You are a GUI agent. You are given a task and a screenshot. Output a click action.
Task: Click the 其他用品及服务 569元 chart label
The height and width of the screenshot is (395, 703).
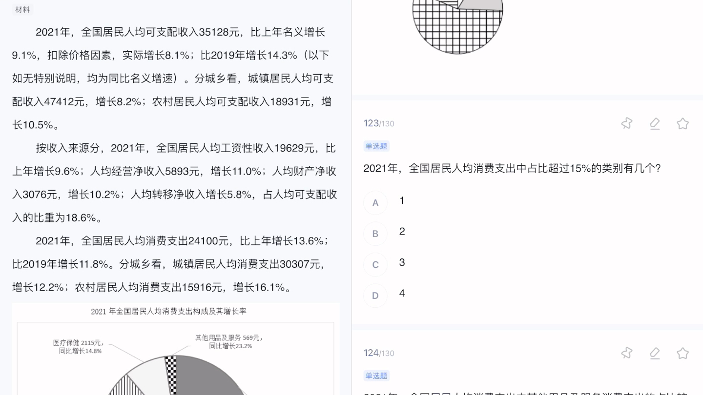228,341
